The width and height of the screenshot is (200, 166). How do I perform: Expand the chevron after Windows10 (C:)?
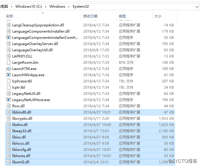tap(46, 7)
